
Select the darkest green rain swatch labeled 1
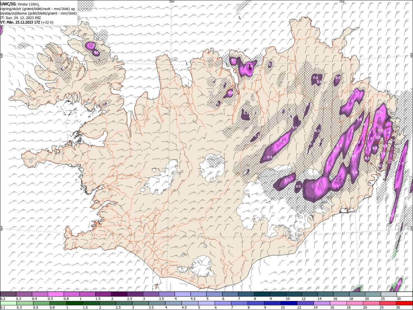(75, 303)
